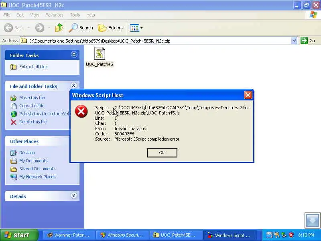Click Copy this file link
This screenshot has height=241, width=321.
pyautogui.click(x=32, y=106)
